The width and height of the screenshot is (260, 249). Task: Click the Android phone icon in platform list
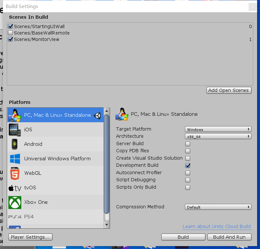pos(15,144)
